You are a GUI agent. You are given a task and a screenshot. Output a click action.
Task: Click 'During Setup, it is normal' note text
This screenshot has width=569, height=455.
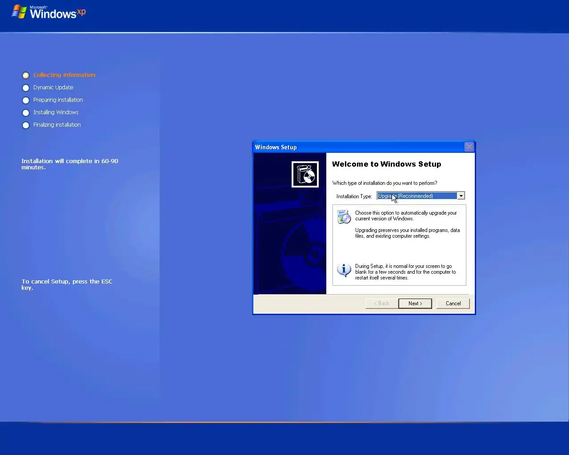405,272
